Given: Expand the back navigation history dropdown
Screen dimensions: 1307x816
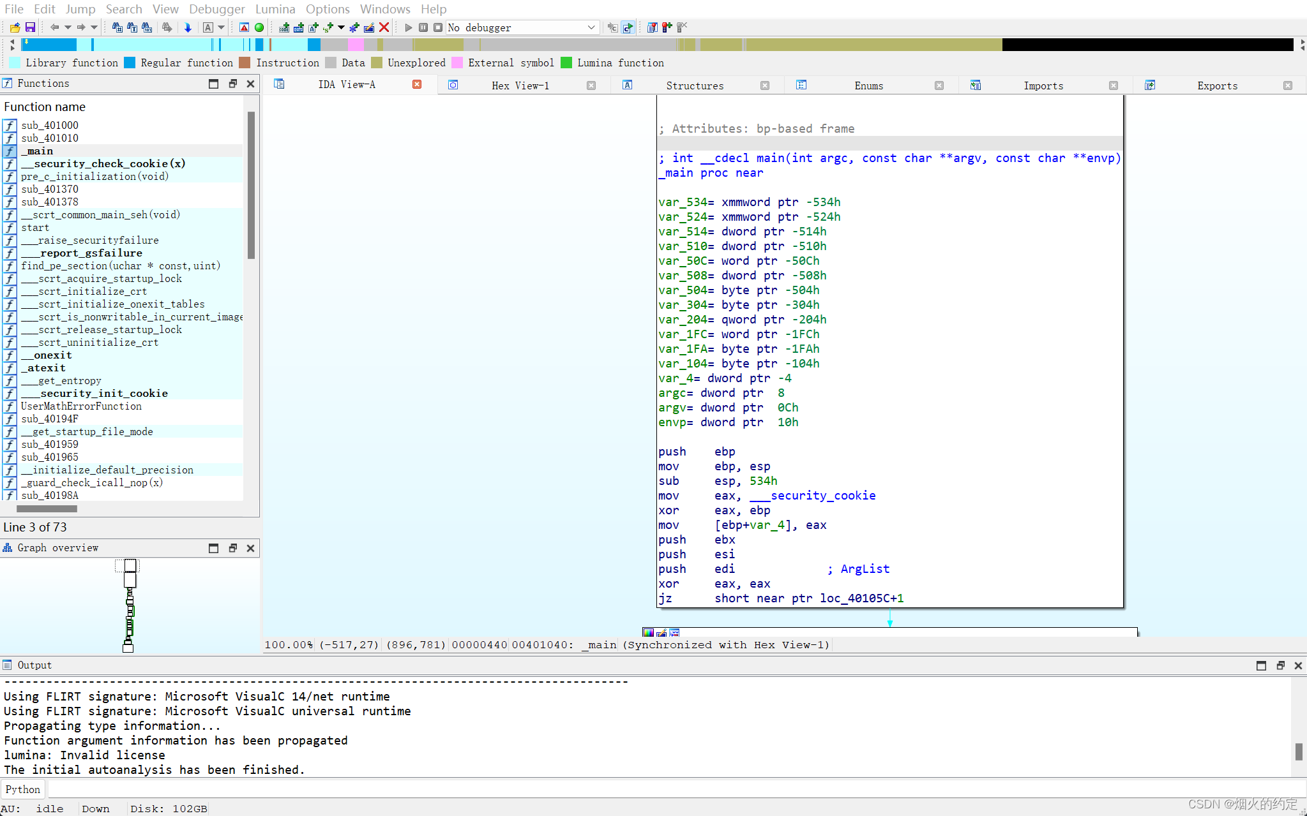Looking at the screenshot, I should [68, 27].
